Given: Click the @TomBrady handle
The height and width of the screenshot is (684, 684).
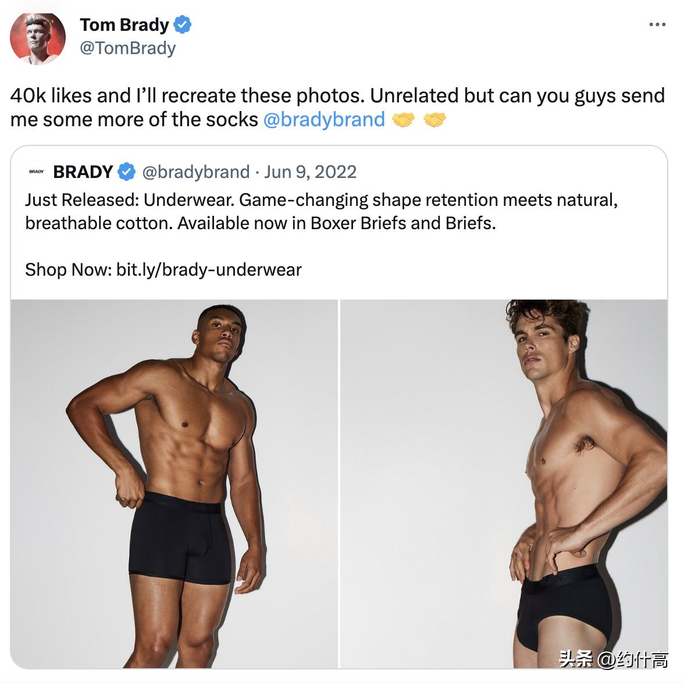Looking at the screenshot, I should click(127, 48).
